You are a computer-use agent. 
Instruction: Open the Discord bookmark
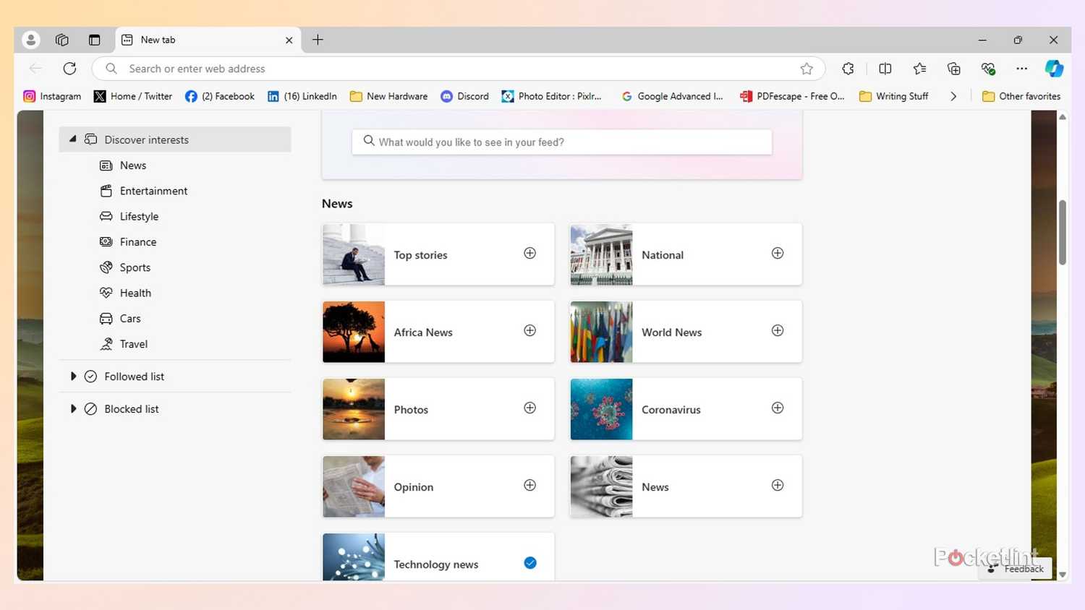tap(464, 95)
